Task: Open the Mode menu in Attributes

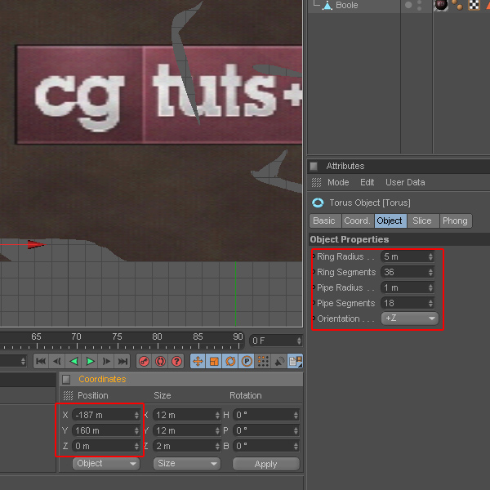Action: tap(338, 182)
